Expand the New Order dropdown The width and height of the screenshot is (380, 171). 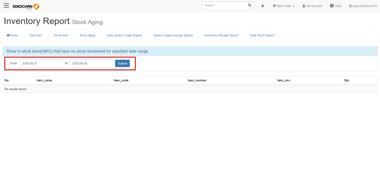(x=284, y=6)
